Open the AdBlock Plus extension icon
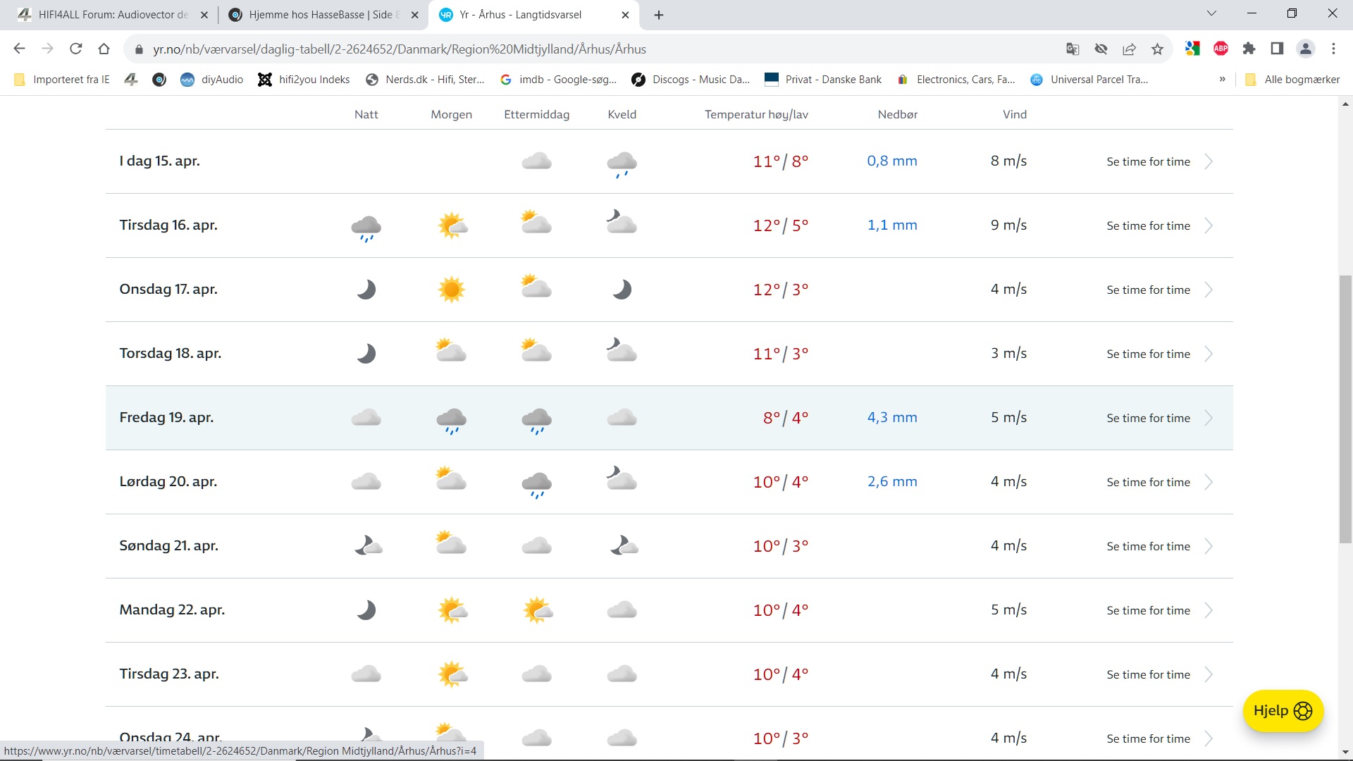This screenshot has height=761, width=1353. pos(1221,49)
